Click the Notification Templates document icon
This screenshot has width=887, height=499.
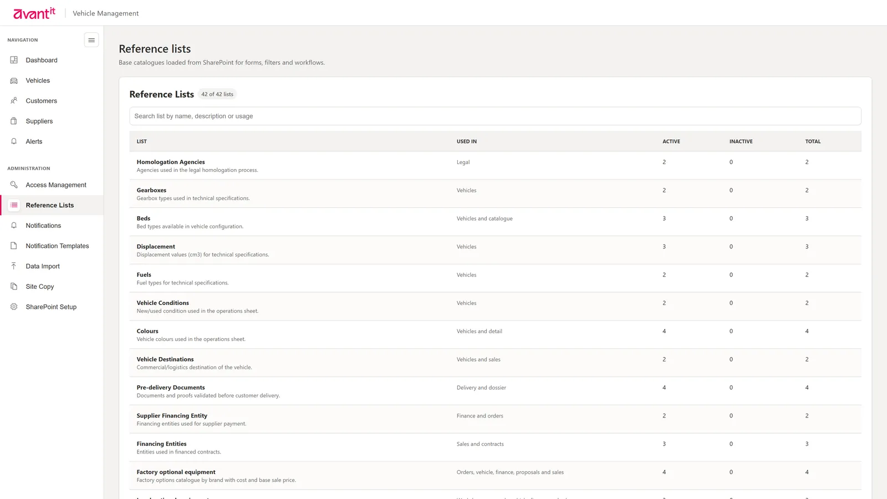click(x=14, y=246)
